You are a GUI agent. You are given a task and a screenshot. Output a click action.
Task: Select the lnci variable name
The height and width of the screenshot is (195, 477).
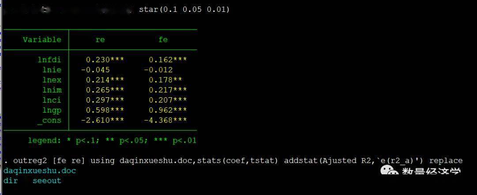[x=52, y=100]
